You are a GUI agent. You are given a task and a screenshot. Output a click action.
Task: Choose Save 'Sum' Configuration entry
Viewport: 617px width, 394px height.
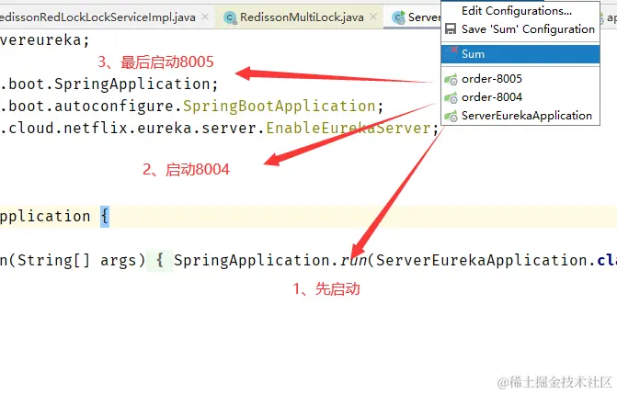click(520, 29)
